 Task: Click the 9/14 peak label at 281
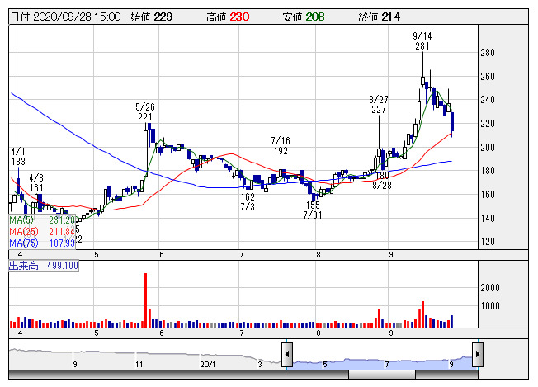point(422,41)
